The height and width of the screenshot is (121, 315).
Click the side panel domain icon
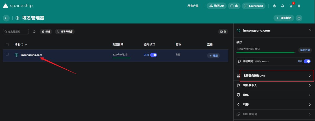coord(238,31)
